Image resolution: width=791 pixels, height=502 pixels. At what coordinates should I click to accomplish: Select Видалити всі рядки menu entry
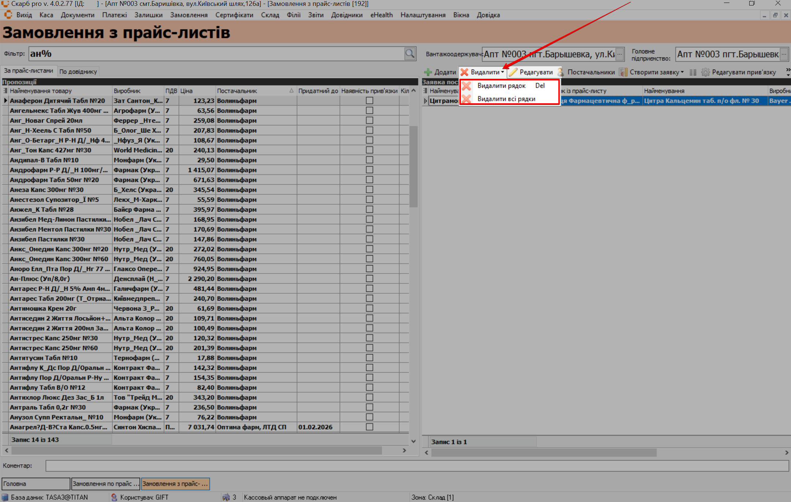[506, 99]
